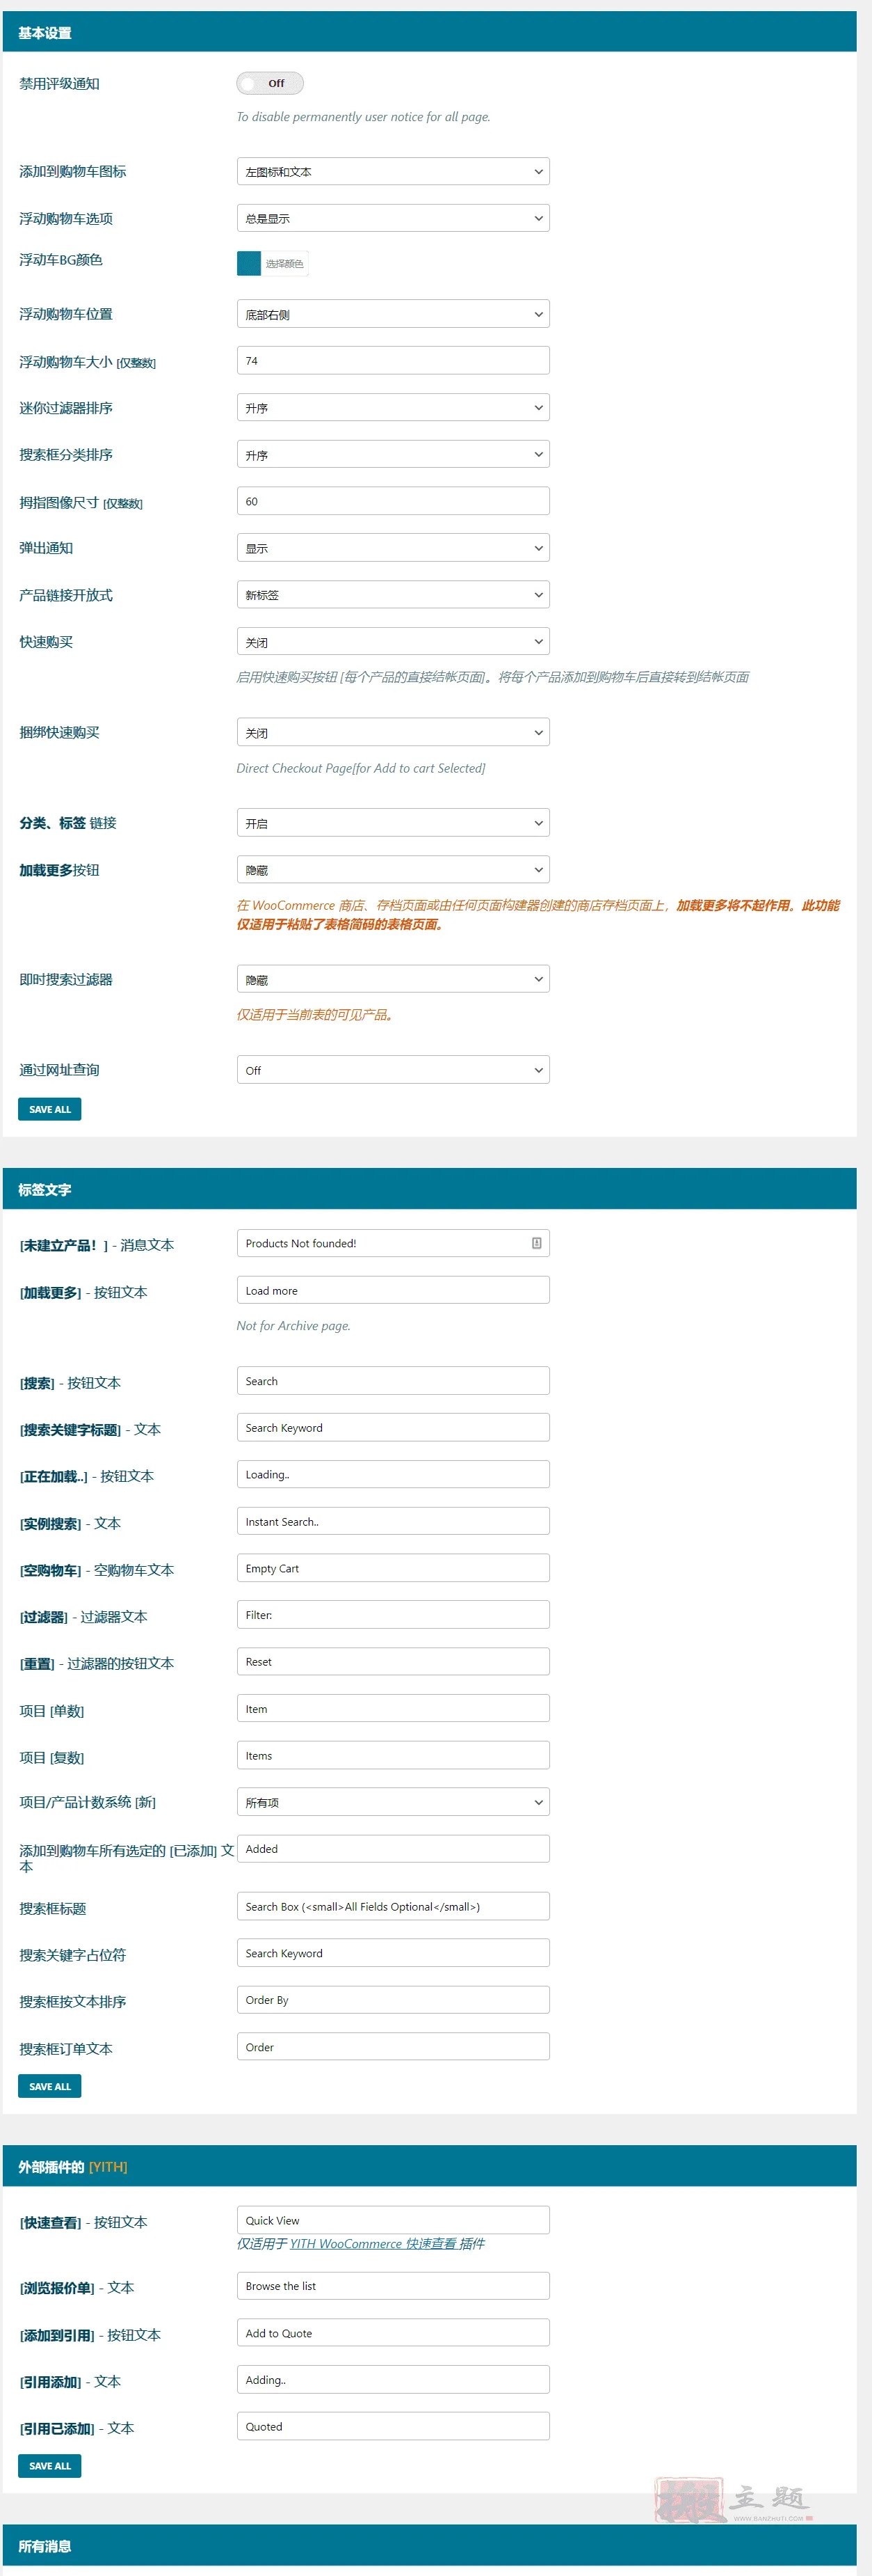The height and width of the screenshot is (2576, 872).
Task: Click SAVE ALL under 基本设置
Action: [x=50, y=1109]
